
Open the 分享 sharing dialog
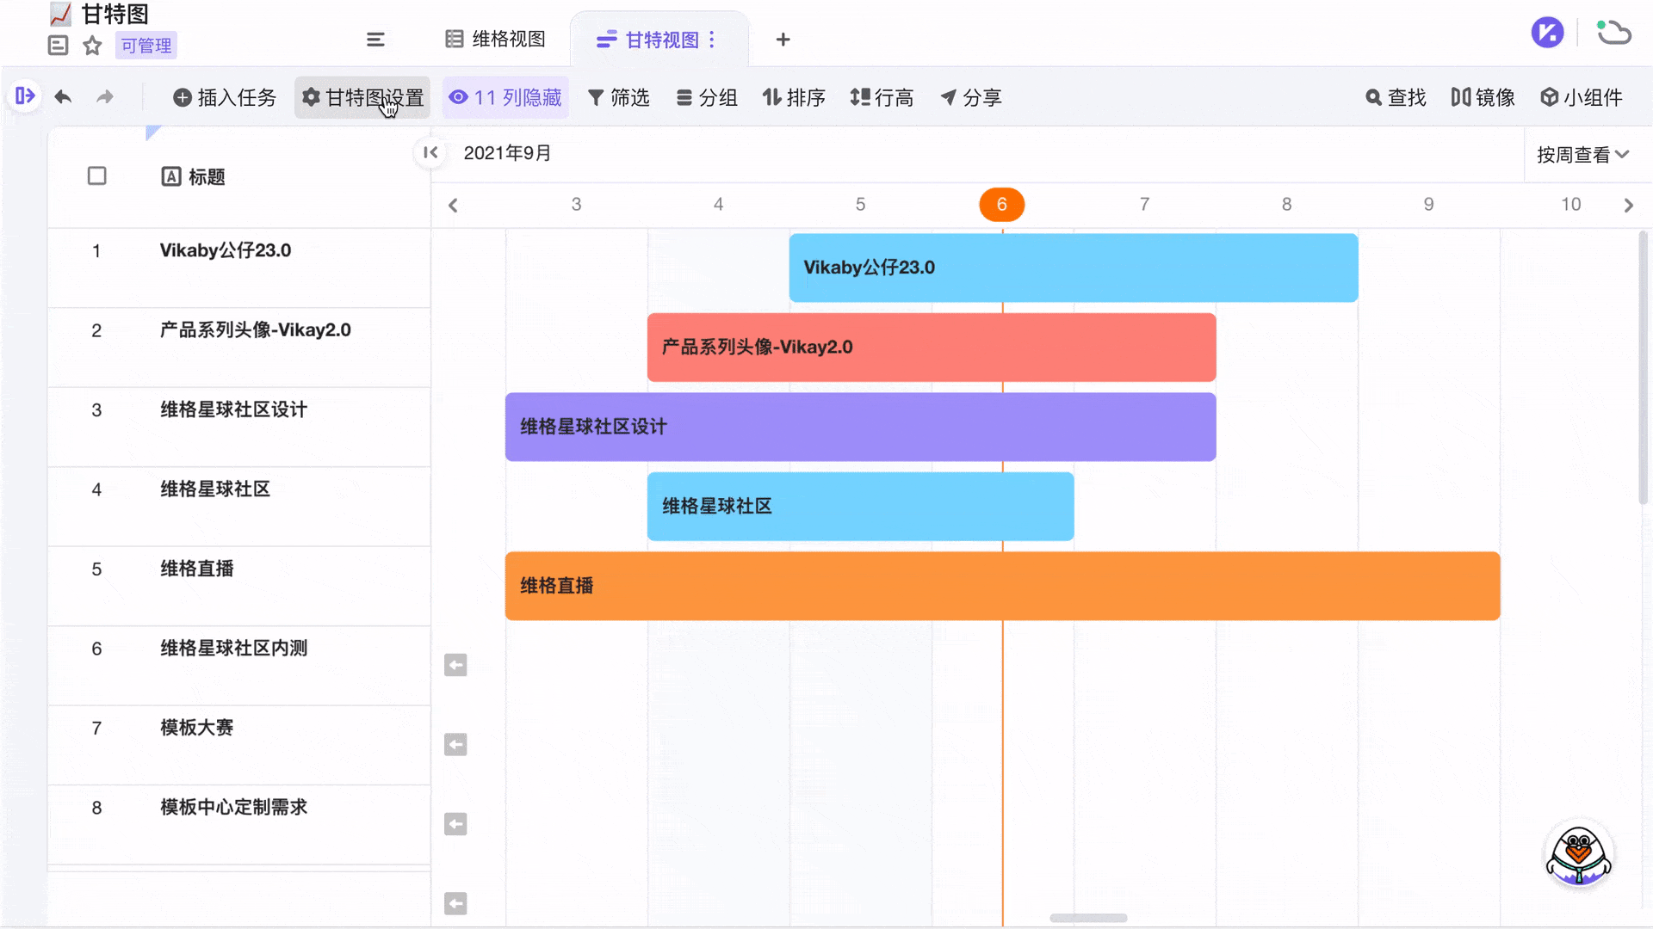tap(970, 97)
